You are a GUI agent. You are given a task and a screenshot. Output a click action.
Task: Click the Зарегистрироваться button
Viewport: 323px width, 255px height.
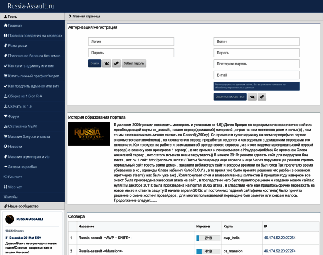click(230, 96)
